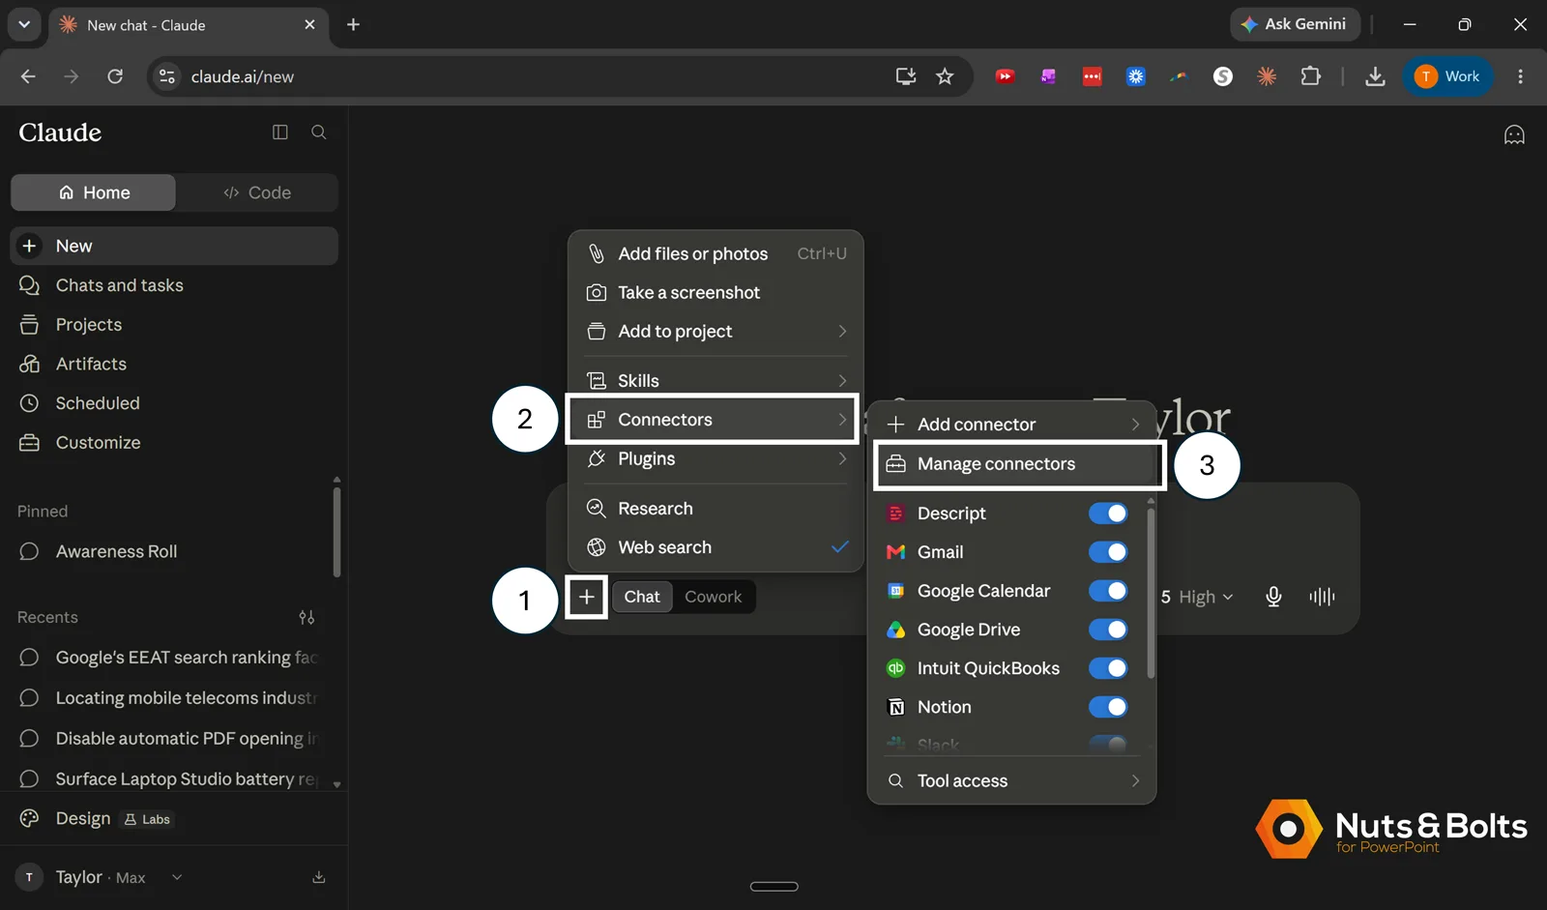Expand Add to project submenu

(x=715, y=331)
